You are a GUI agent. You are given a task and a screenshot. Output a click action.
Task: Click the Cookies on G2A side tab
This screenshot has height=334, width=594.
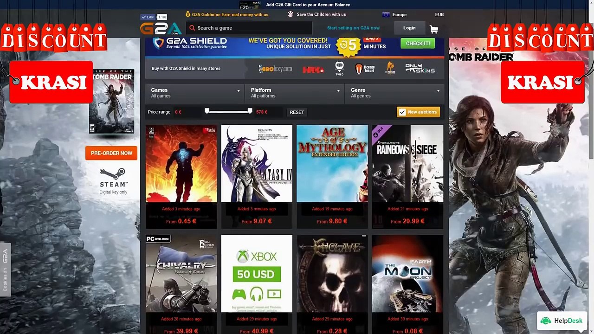pyautogui.click(x=5, y=270)
